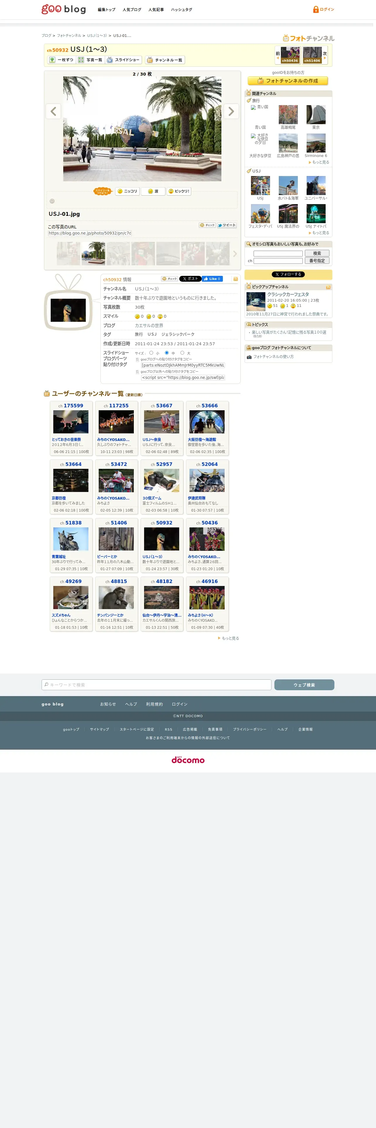The width and height of the screenshot is (376, 1128).
Task: Open ハッシュタグ in the top menu
Action: coord(181,10)
